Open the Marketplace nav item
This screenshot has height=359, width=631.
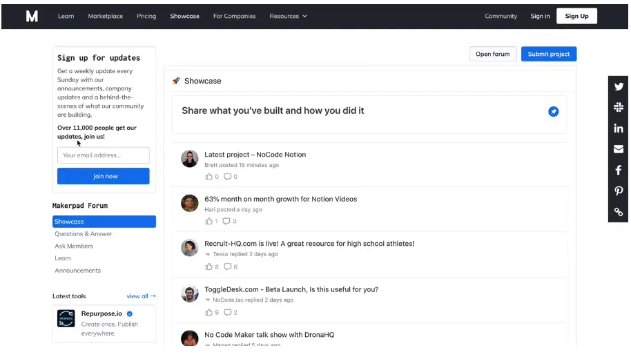coord(105,16)
